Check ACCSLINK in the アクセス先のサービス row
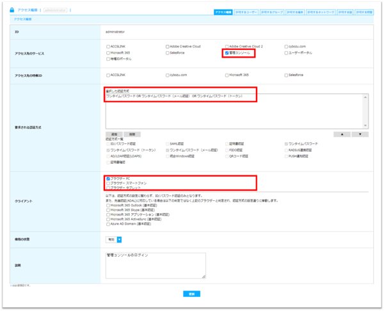This screenshot has width=384, height=311. (x=108, y=47)
